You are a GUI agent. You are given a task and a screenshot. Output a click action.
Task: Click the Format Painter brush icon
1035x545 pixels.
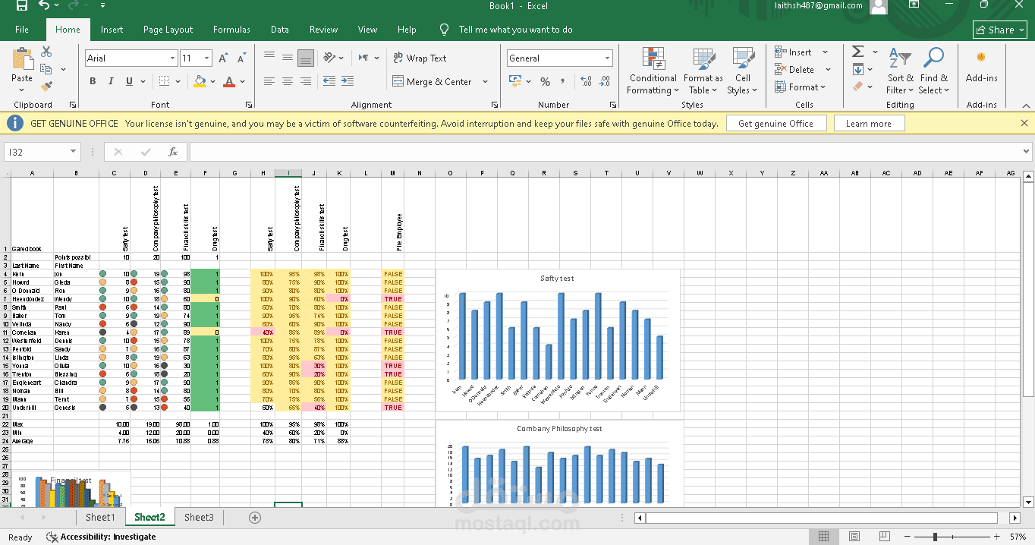(x=46, y=87)
